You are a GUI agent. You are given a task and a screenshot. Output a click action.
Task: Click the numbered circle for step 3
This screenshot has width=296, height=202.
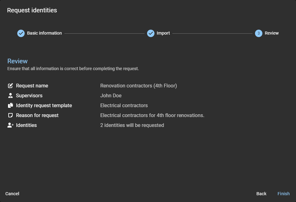click(259, 33)
